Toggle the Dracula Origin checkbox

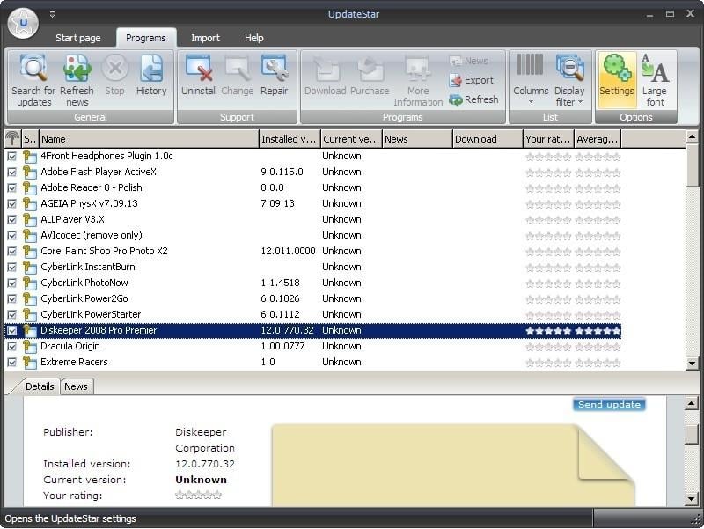click(12, 346)
